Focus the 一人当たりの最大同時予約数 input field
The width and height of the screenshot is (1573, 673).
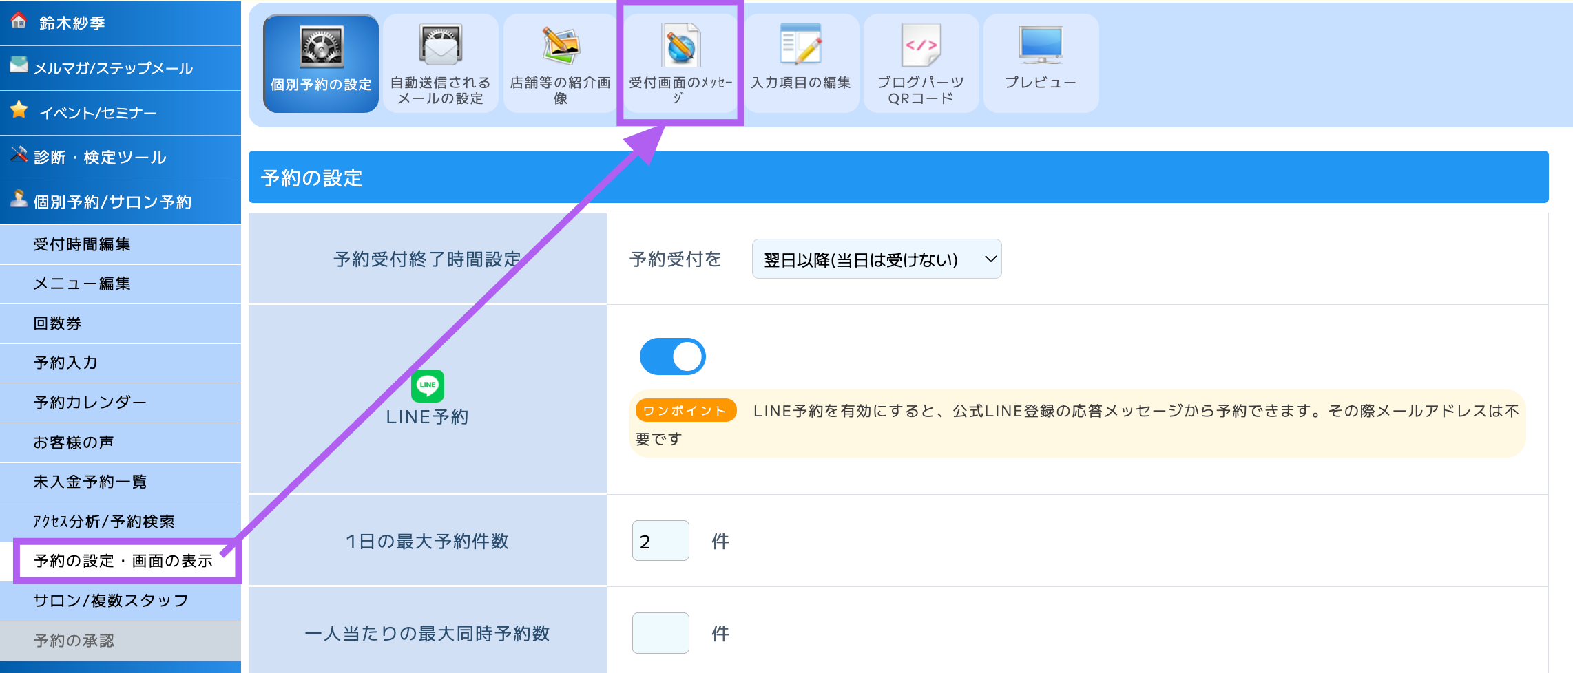pyautogui.click(x=660, y=633)
